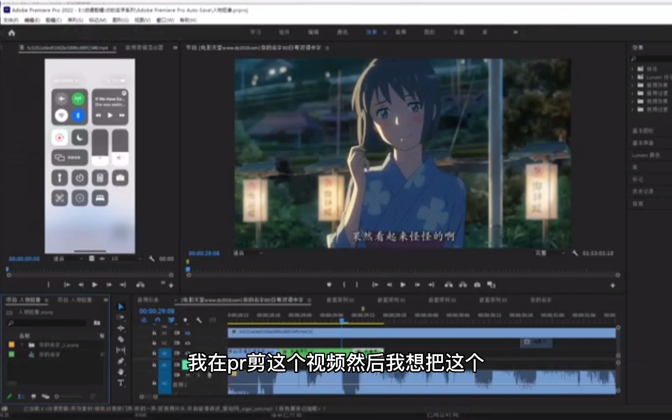Select the Selection arrow tool

[121, 307]
